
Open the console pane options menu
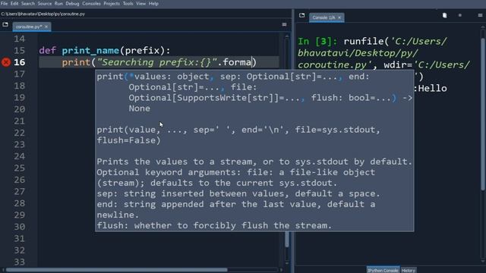[480, 15]
